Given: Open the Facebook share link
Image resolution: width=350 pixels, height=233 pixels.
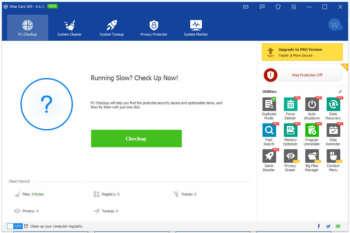Looking at the screenshot, I should 319,226.
